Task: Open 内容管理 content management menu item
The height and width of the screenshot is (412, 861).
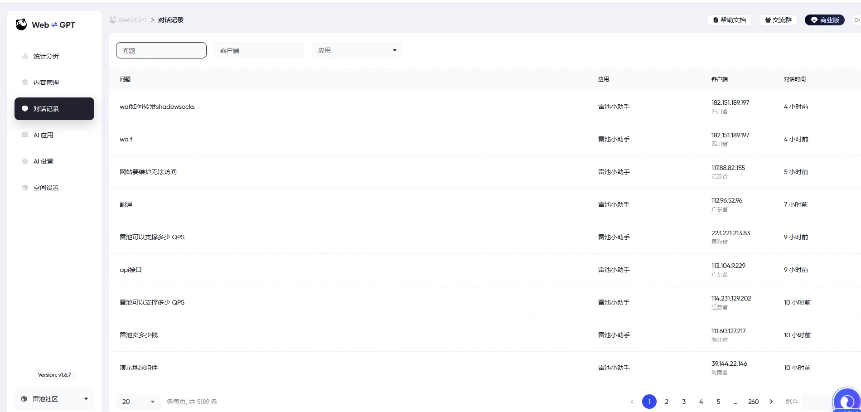Action: 54,82
